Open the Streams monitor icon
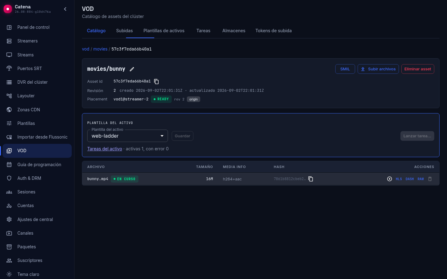Image resolution: width=447 pixels, height=279 pixels. point(9,55)
